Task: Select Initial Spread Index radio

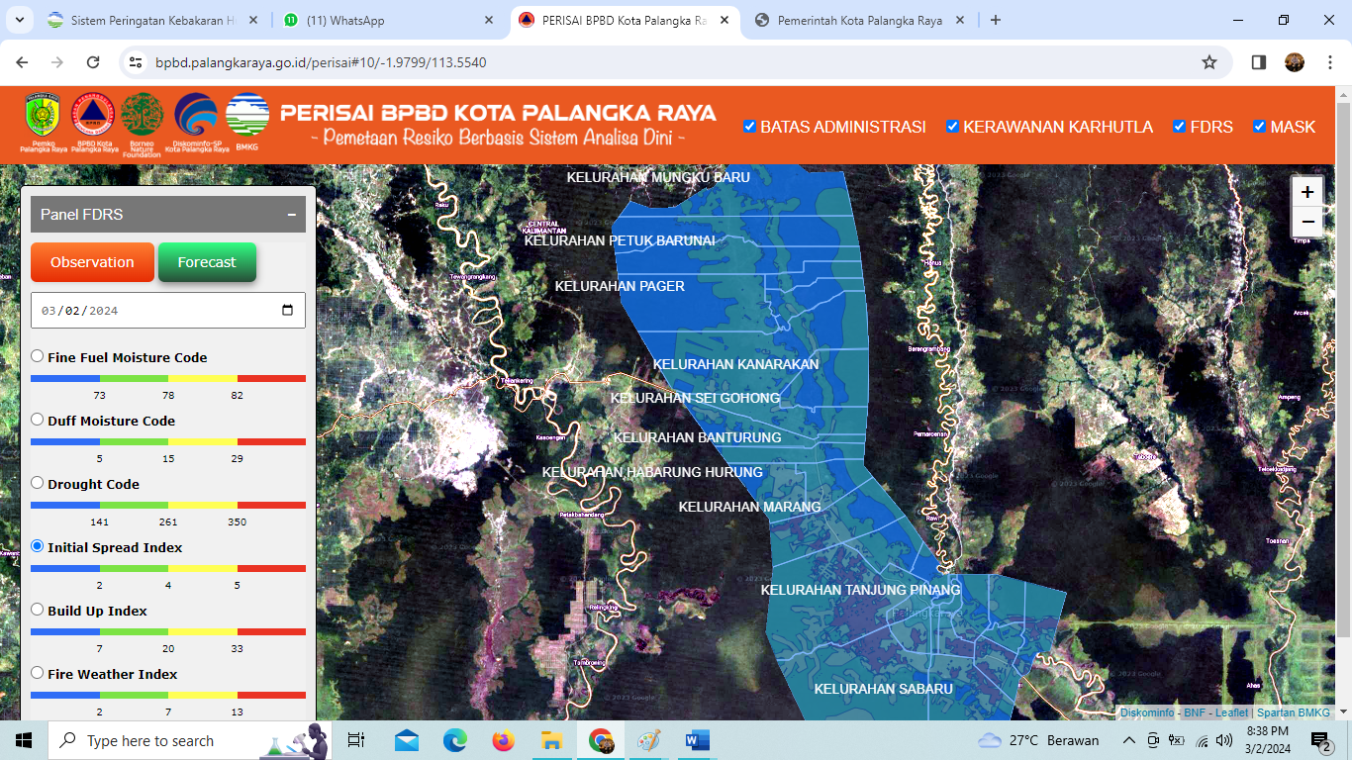Action: pos(38,546)
